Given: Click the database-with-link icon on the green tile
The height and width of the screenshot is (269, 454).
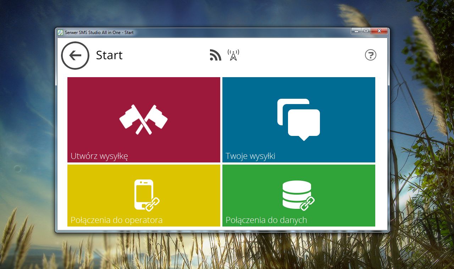Looking at the screenshot, I should pyautogui.click(x=298, y=195).
